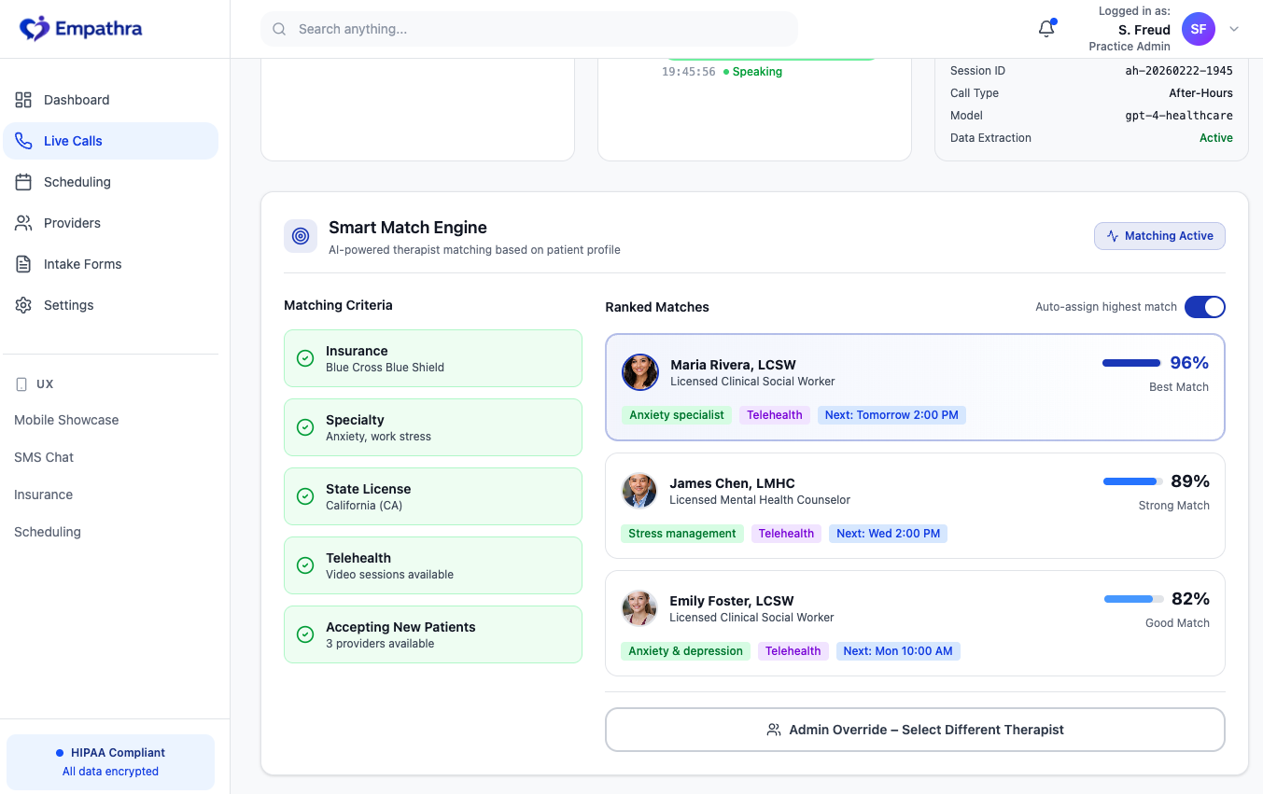
Task: Click the Telehealth criteria check circle
Action: tap(305, 565)
